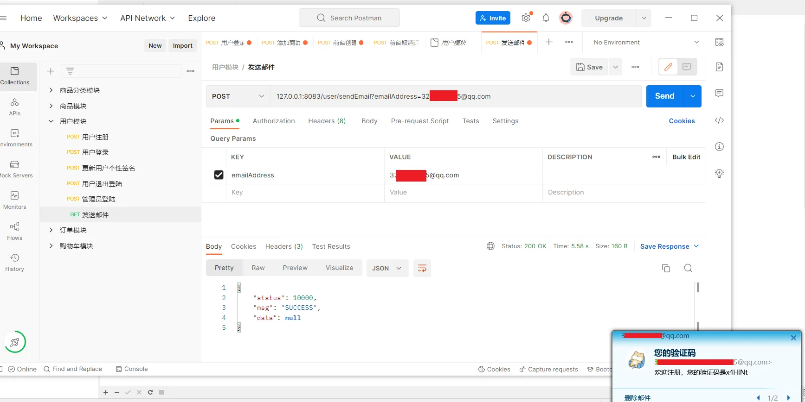
Task: Open the settings gear icon
Action: [526, 18]
